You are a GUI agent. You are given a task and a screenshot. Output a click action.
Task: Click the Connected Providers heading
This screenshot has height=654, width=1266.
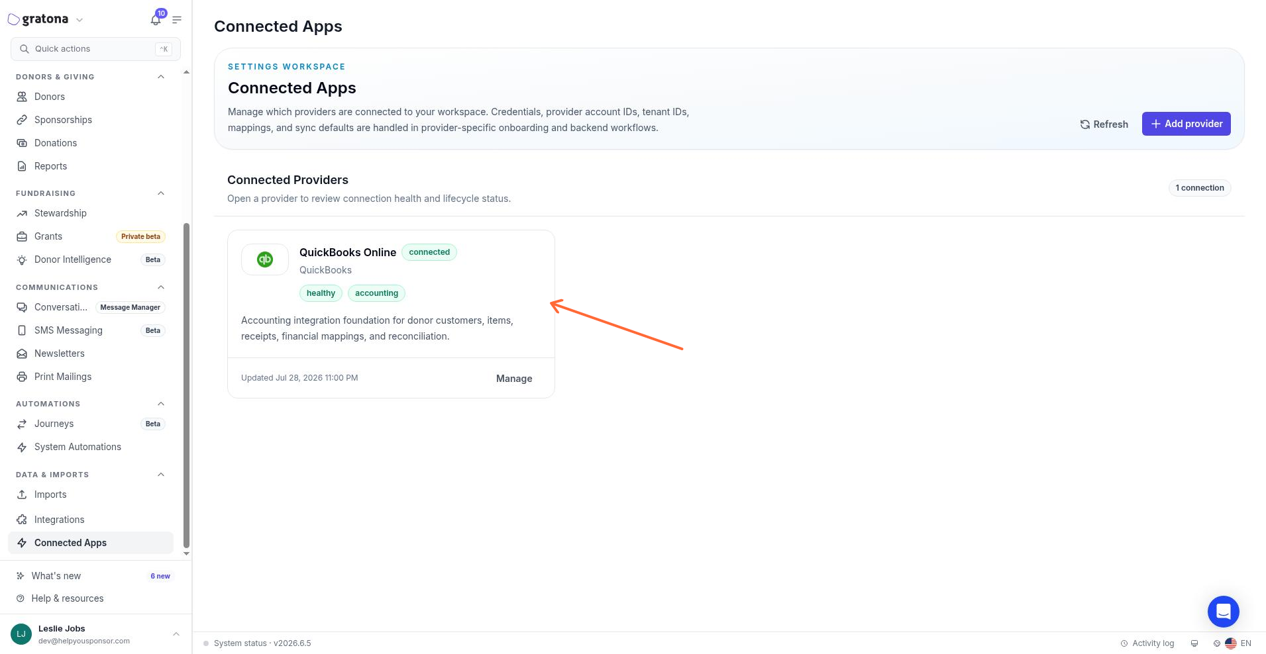pyautogui.click(x=288, y=180)
